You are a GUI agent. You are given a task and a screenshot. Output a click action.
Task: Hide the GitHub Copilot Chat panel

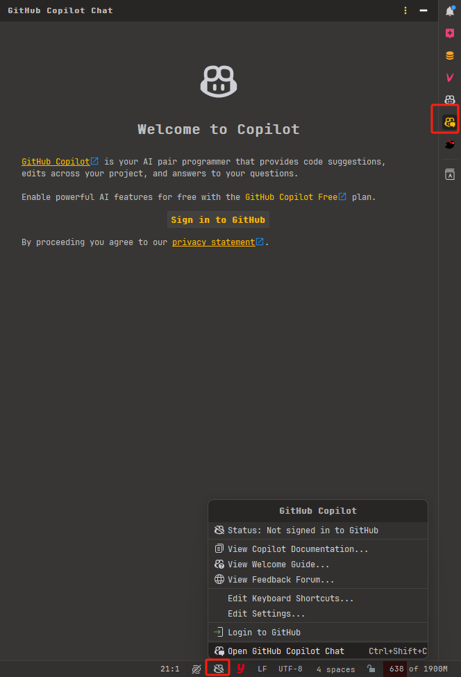click(424, 10)
